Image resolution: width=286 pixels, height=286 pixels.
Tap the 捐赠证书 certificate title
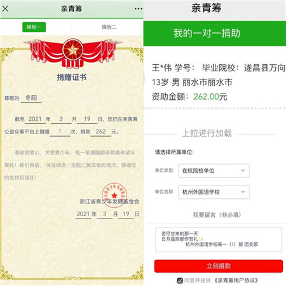72,78
